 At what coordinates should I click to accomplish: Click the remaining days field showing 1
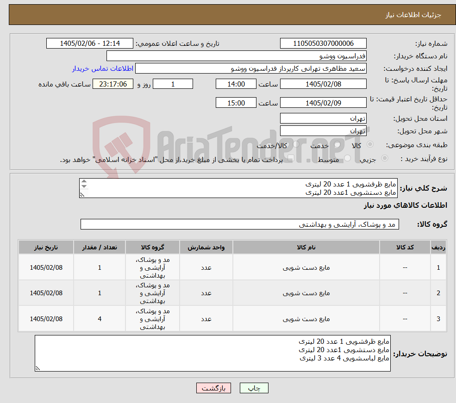tap(173, 84)
